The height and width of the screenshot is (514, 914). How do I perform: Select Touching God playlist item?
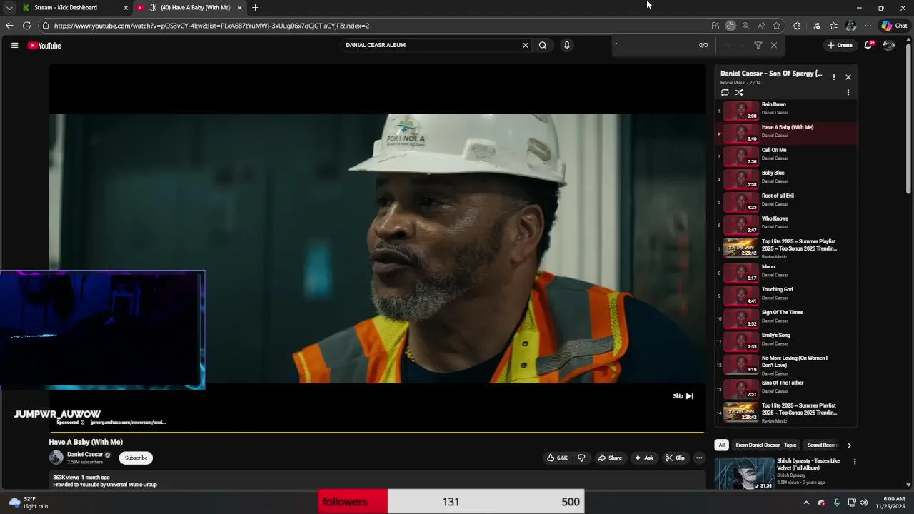(786, 296)
